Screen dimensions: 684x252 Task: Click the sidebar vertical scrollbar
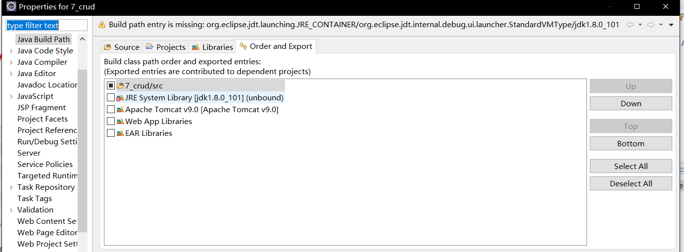point(83,148)
